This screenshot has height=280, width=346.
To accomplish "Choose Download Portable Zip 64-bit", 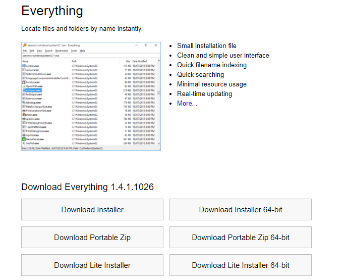I will click(241, 238).
